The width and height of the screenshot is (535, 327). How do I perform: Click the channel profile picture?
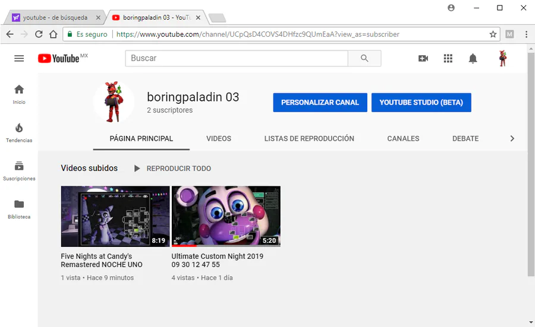(x=114, y=101)
